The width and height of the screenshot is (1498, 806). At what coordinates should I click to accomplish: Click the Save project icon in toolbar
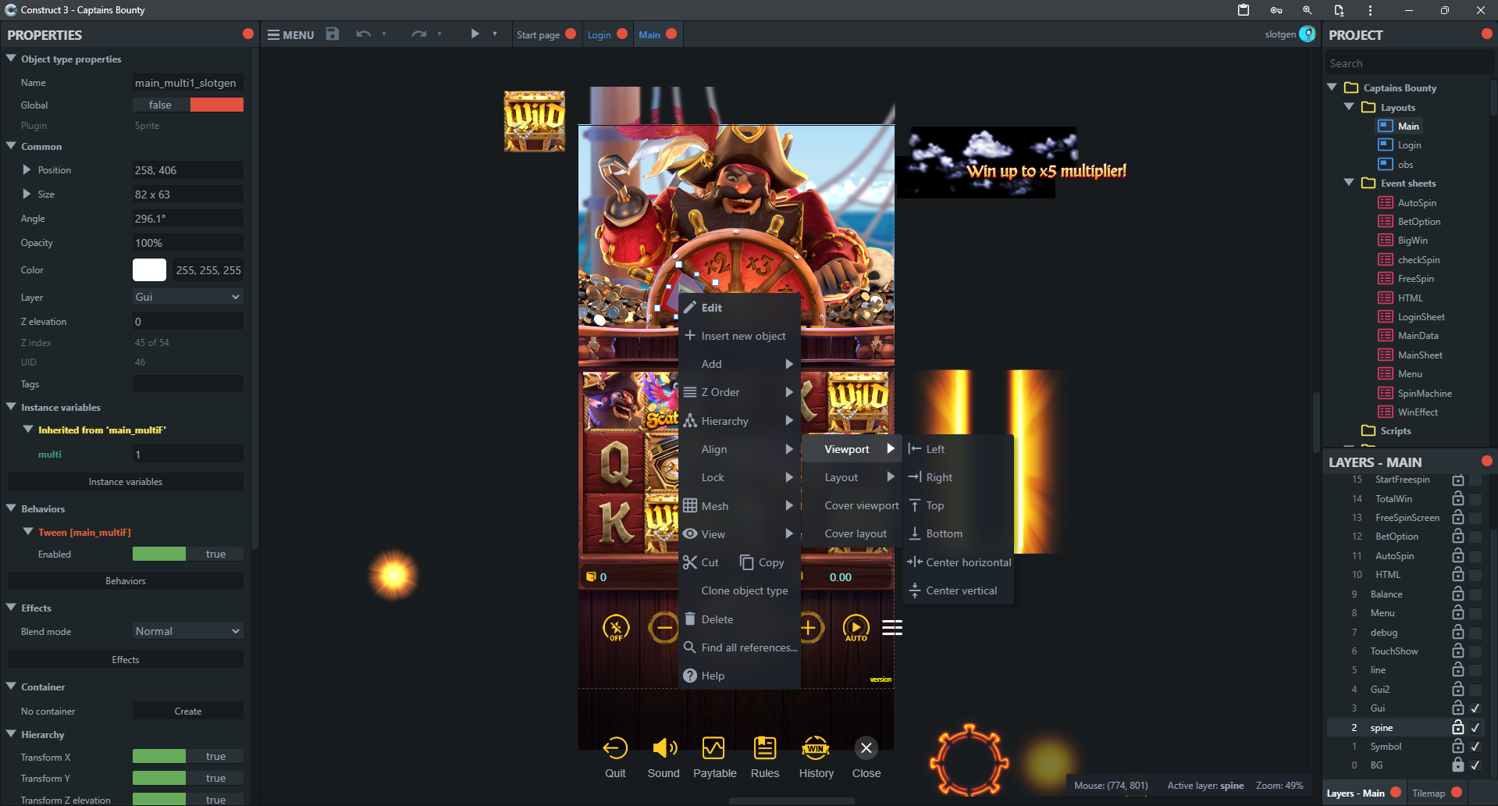333,34
